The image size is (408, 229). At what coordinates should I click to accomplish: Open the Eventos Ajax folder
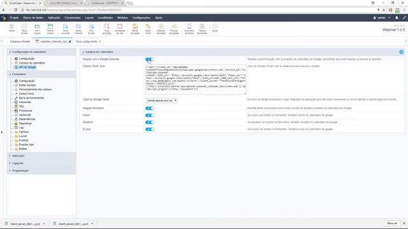click(x=26, y=144)
